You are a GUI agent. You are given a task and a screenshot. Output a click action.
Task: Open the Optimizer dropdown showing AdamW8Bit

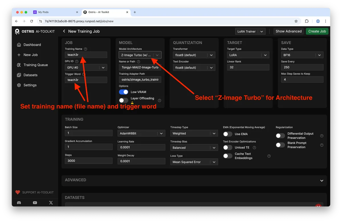pos(141,133)
